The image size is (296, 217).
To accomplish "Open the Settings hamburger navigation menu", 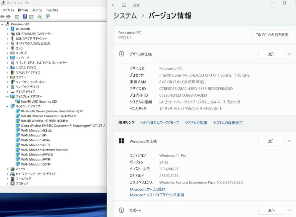I will click(124, 5).
